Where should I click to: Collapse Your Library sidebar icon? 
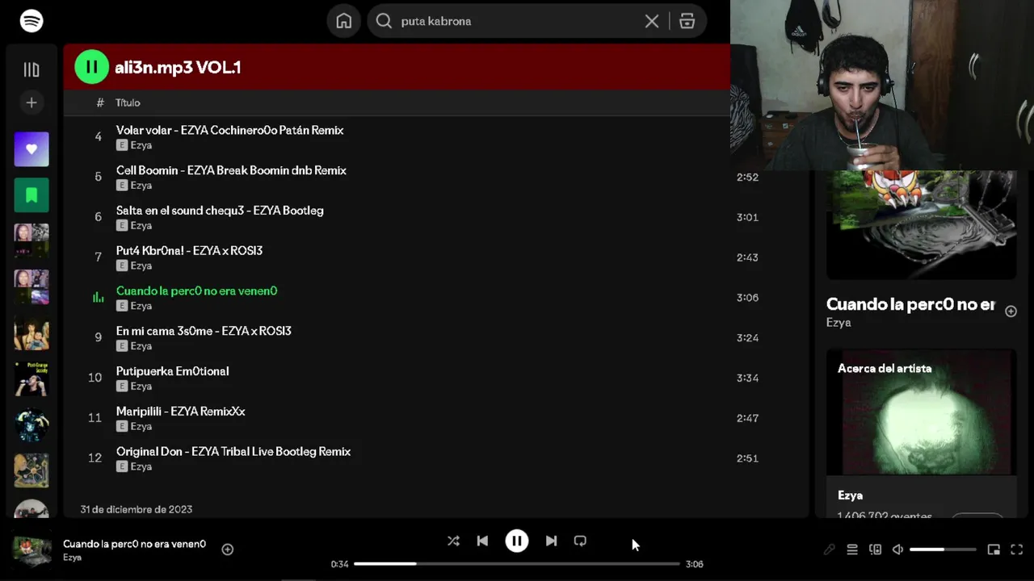point(32,69)
